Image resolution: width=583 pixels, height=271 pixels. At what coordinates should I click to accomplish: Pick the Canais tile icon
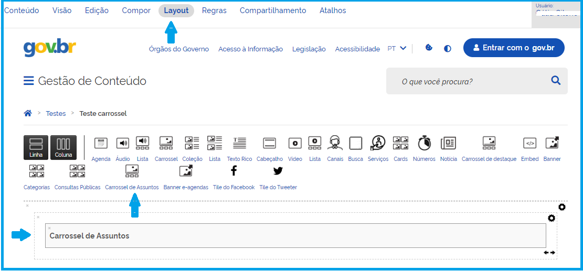tap(335, 143)
